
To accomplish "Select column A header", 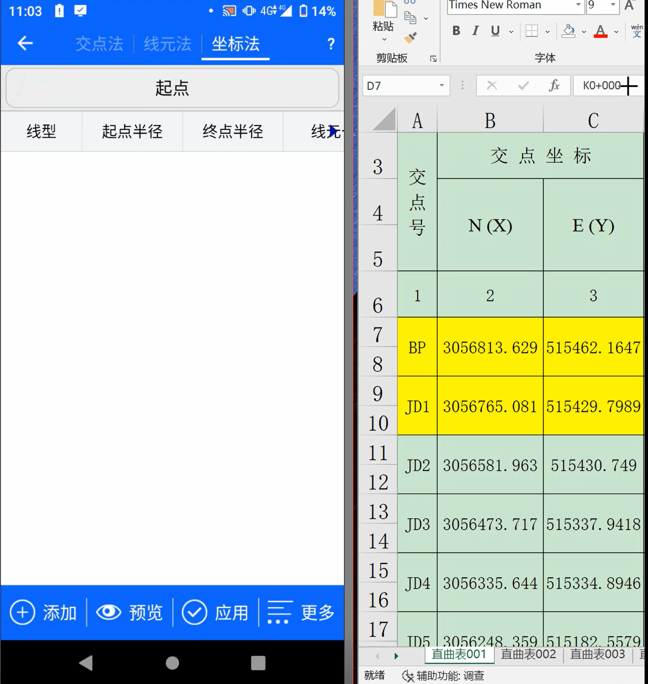I will (x=417, y=120).
